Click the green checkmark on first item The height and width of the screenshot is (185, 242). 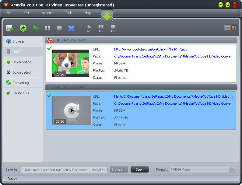[x=49, y=48]
